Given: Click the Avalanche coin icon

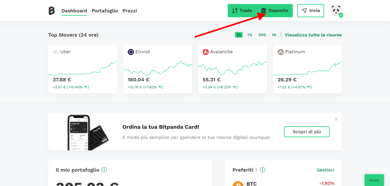Looking at the screenshot, I should tap(206, 52).
